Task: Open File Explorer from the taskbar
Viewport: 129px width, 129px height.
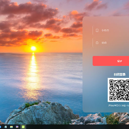Action: coord(11,127)
